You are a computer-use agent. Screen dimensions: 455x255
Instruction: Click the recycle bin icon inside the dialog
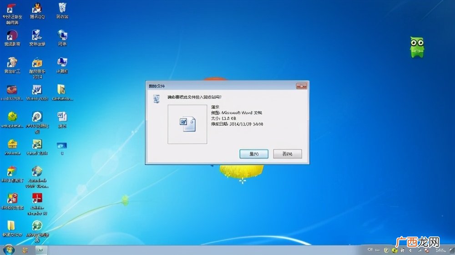157,98
